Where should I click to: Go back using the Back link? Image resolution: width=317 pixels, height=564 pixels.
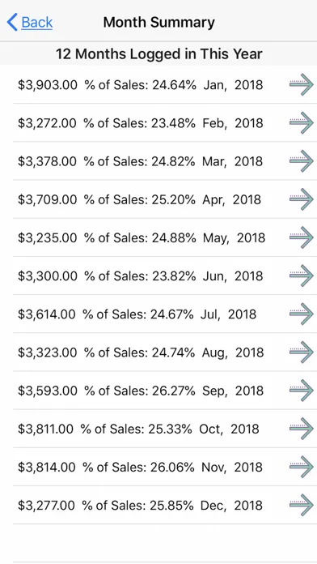coord(37,23)
